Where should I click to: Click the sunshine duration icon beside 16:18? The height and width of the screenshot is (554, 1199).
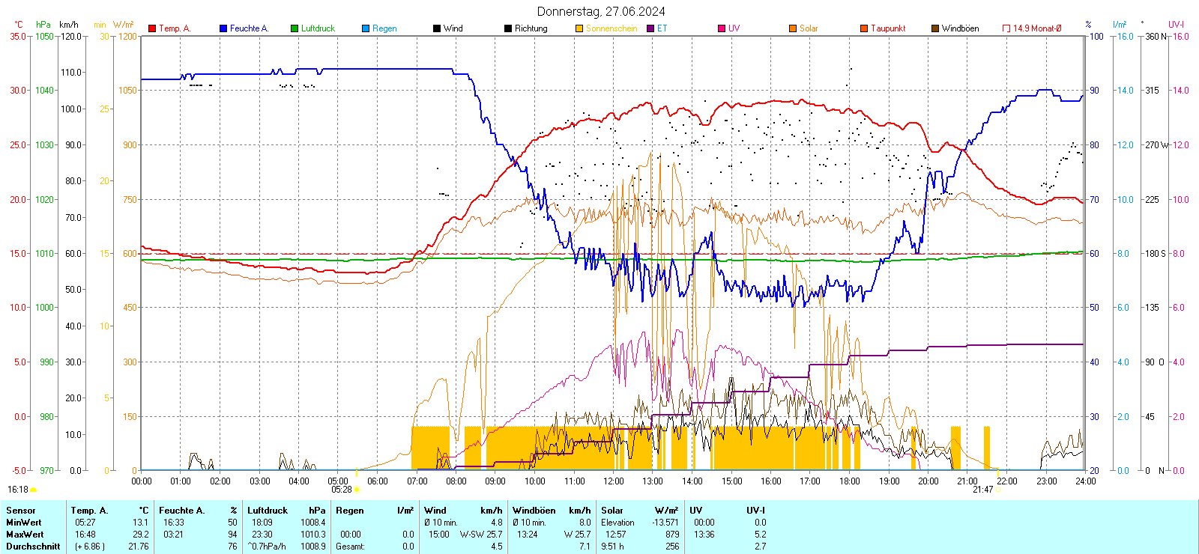click(x=33, y=490)
